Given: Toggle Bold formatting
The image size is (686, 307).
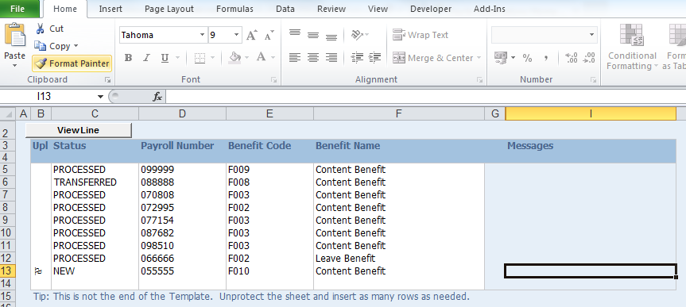Looking at the screenshot, I should [128, 58].
